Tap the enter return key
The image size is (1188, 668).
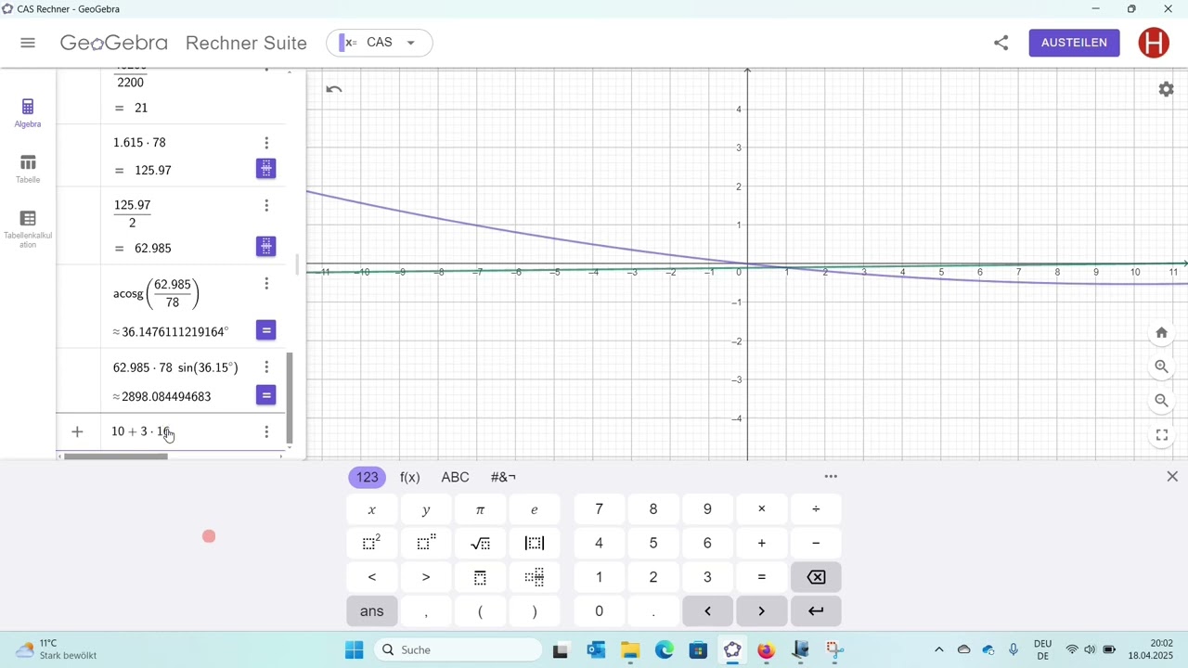tap(816, 610)
